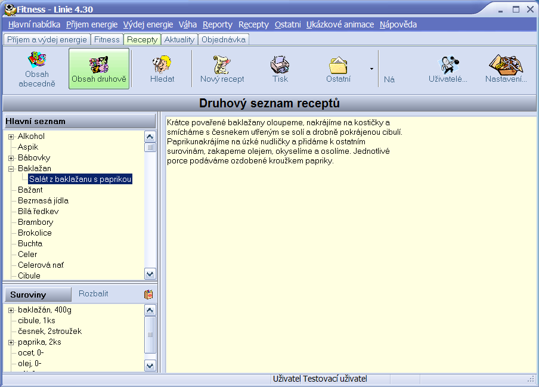This screenshot has height=387, width=539.
Task: Collapse the Baklažan tree node
Action: coord(11,169)
